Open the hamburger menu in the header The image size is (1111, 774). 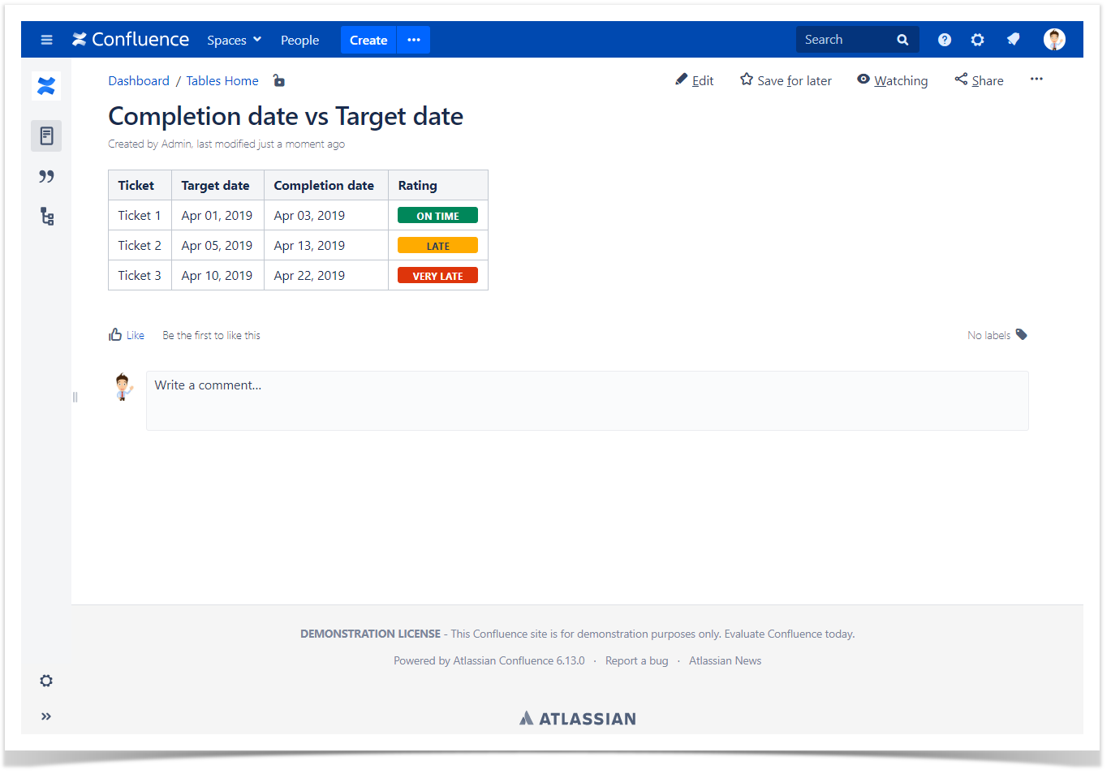point(46,40)
